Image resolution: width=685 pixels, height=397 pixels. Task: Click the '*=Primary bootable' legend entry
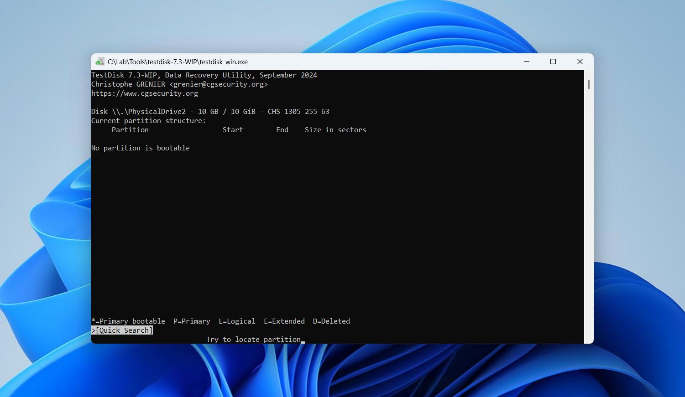[128, 321]
